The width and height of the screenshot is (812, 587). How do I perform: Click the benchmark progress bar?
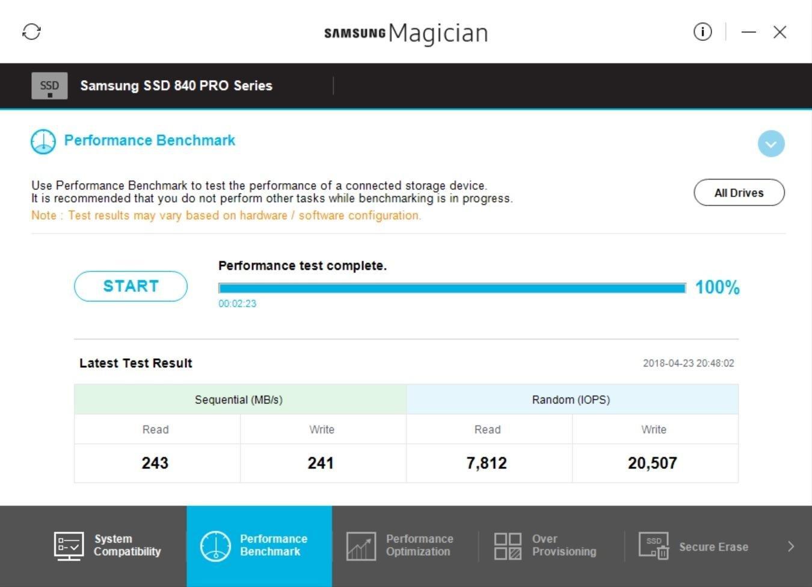(452, 288)
